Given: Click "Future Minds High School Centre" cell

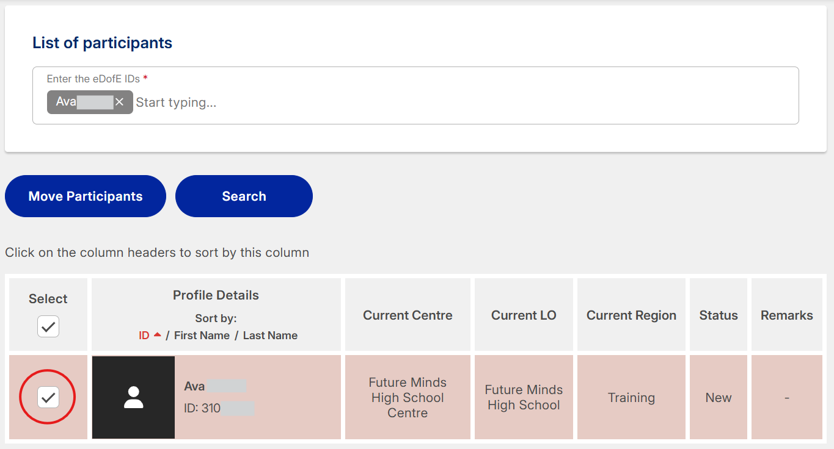Looking at the screenshot, I should 408,397.
